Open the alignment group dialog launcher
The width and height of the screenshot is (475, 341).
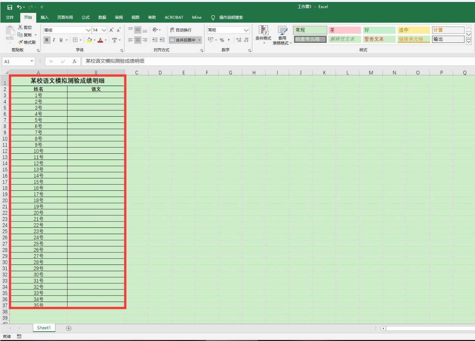(x=202, y=50)
